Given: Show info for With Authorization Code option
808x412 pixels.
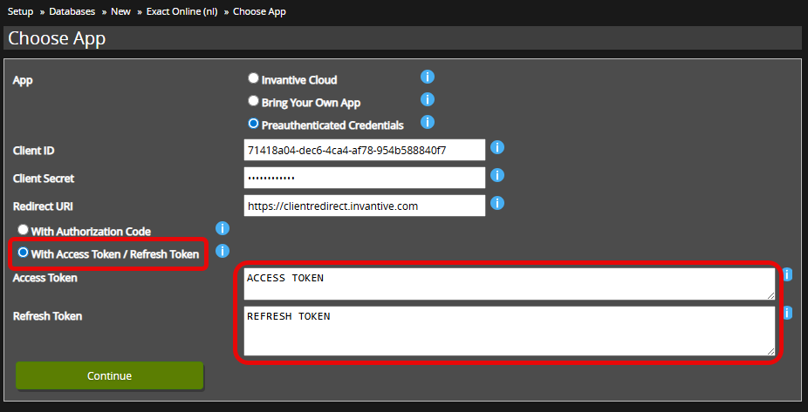Looking at the screenshot, I should pos(223,229).
